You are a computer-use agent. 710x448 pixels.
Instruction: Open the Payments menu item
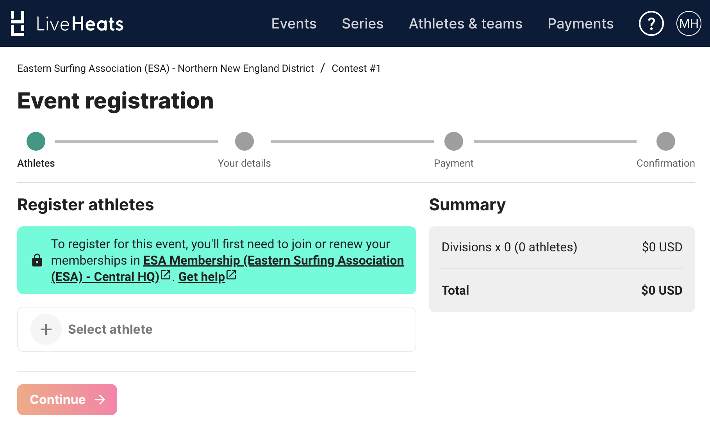pos(580,23)
